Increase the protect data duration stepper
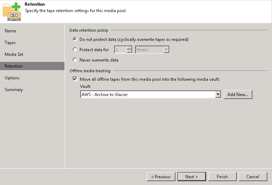This screenshot has width=272, height=185. 129,48
